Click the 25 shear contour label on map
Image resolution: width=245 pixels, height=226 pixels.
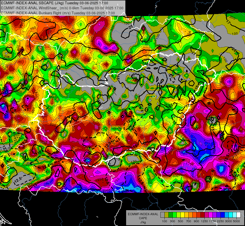click(131, 27)
